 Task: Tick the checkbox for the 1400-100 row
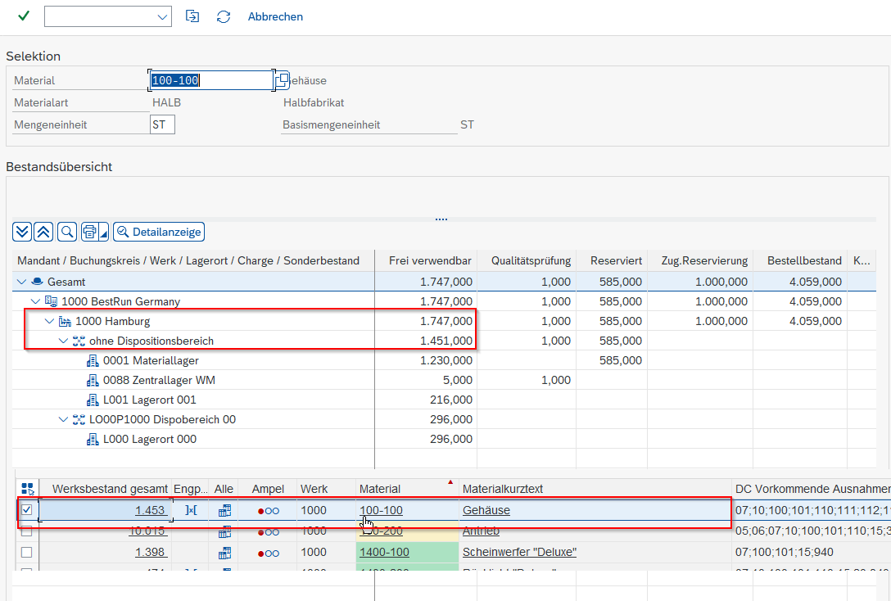tap(27, 553)
